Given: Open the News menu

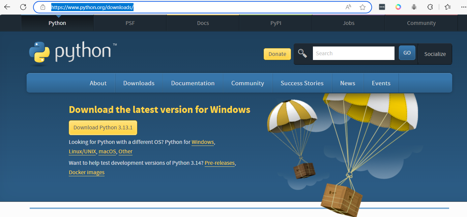Looking at the screenshot, I should (348, 83).
